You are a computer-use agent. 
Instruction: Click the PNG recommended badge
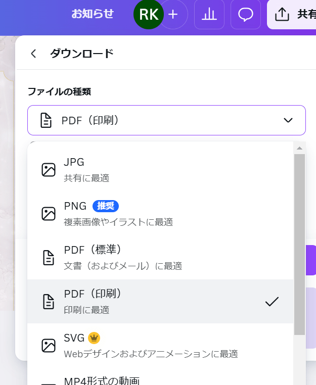tap(105, 206)
